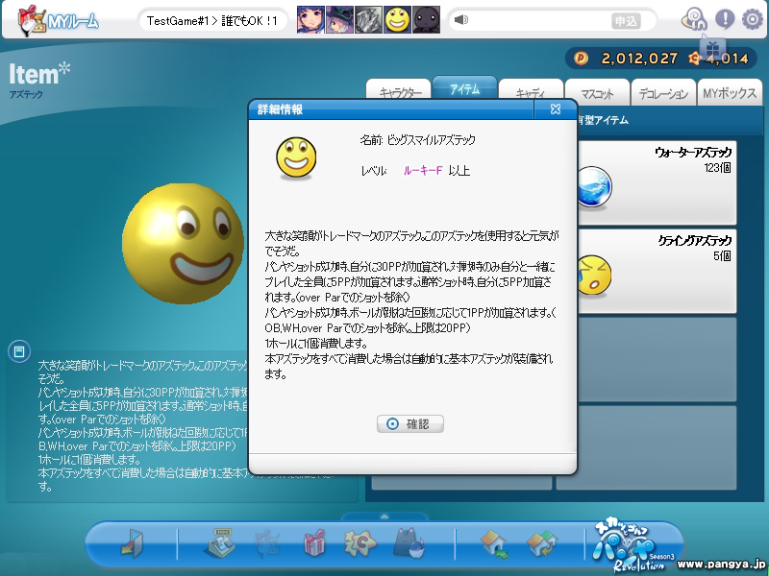
Task: Expand the bottom toolbar arrow handle
Action: (x=384, y=516)
